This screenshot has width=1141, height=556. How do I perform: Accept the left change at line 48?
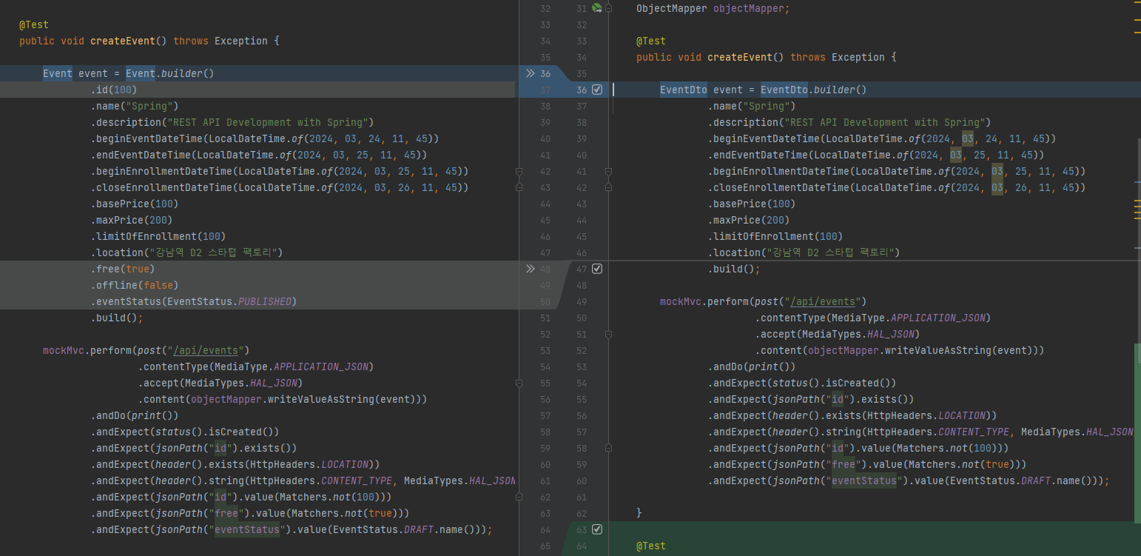[530, 269]
